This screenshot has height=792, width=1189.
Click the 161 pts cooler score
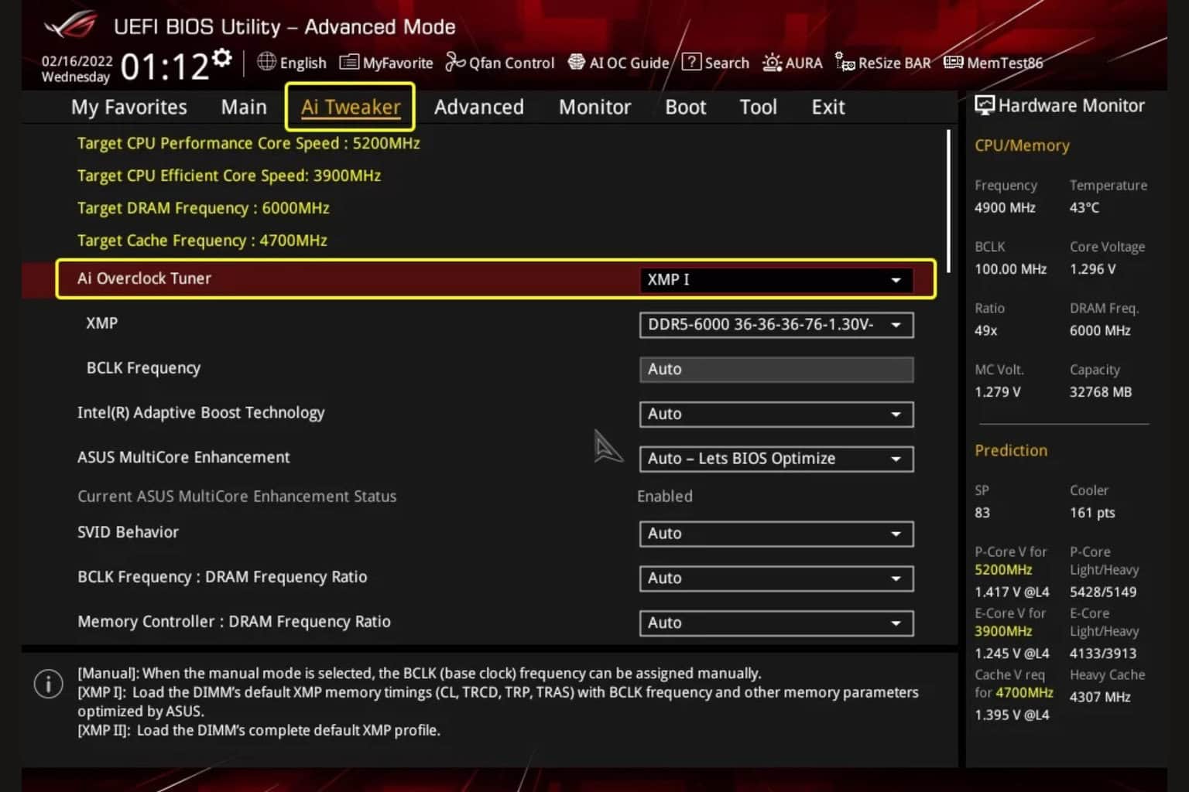1092,513
